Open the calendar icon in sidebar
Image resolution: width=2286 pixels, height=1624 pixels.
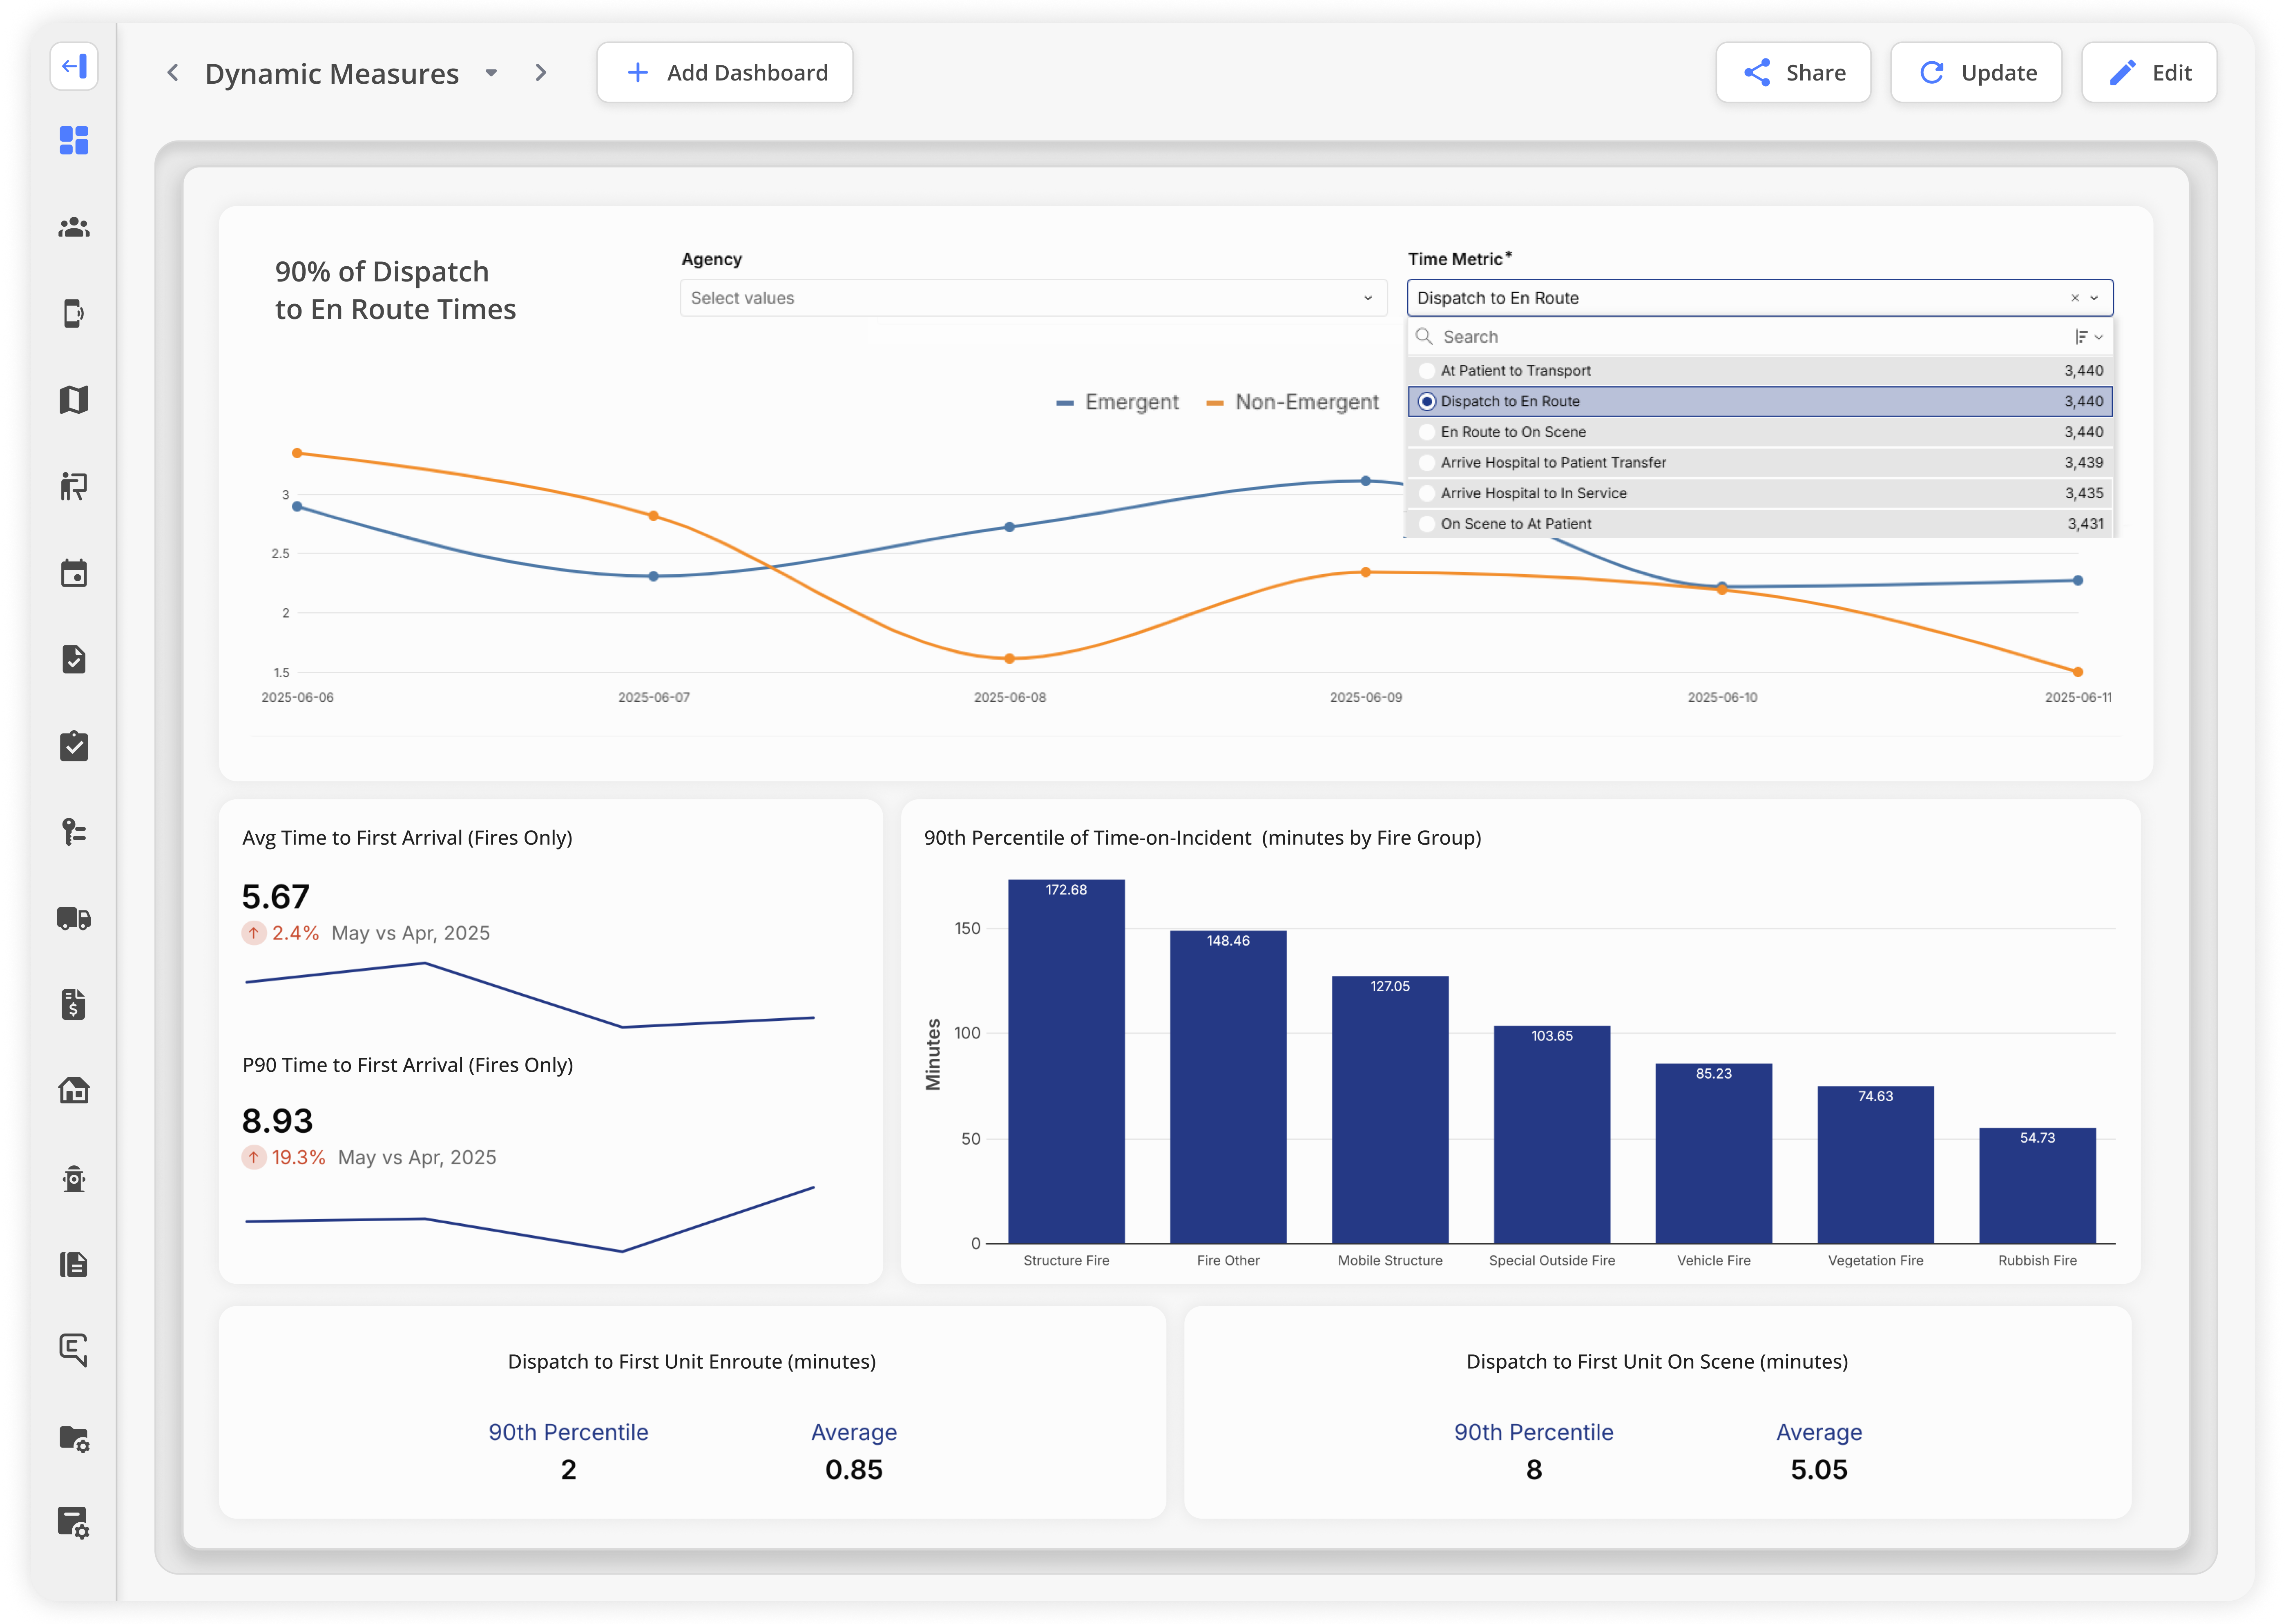pyautogui.click(x=74, y=573)
